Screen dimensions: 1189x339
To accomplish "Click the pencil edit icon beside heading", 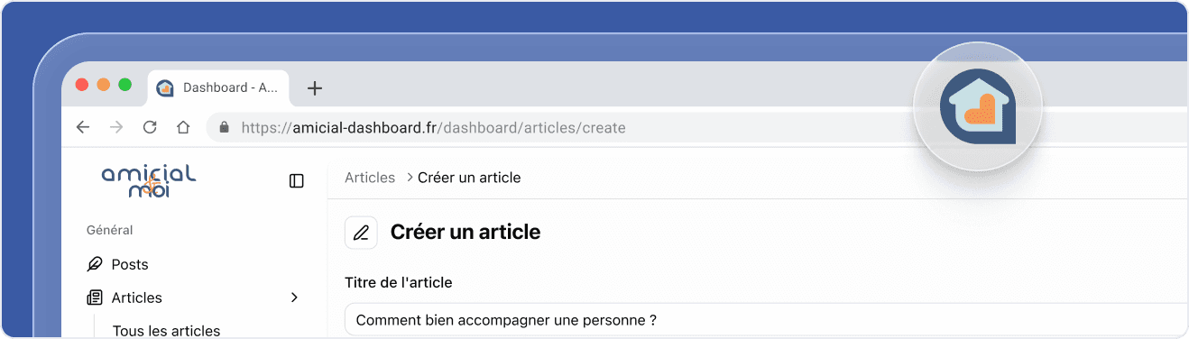I will tap(361, 233).
